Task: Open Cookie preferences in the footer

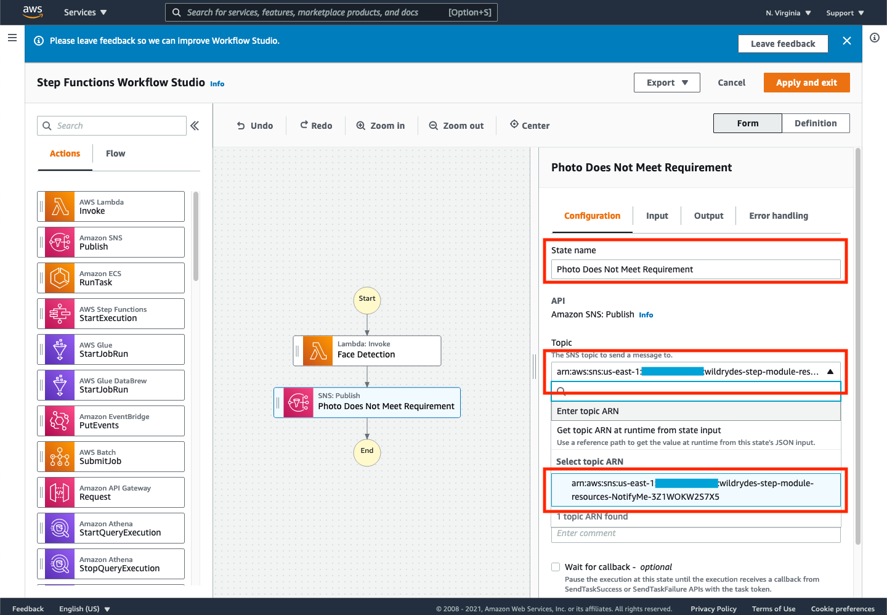Action: (x=843, y=609)
